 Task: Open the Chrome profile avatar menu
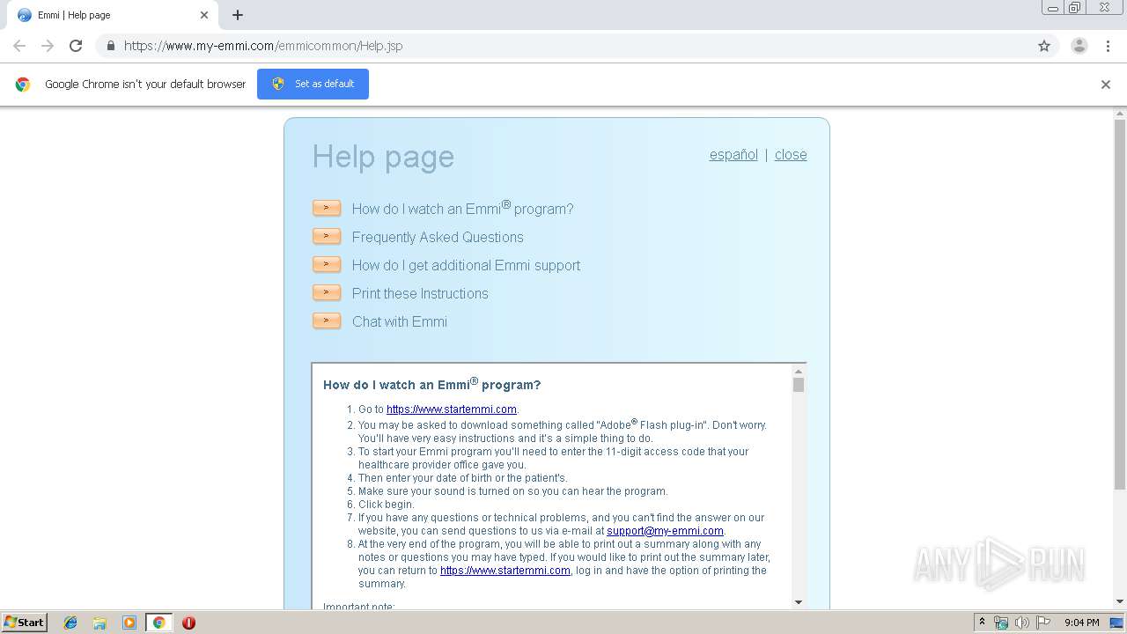tap(1079, 46)
